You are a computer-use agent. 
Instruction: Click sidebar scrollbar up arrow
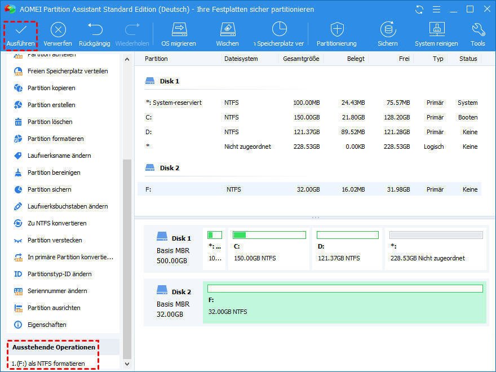coord(127,59)
